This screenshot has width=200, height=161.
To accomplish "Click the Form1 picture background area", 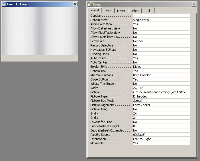I will coord(40,31).
